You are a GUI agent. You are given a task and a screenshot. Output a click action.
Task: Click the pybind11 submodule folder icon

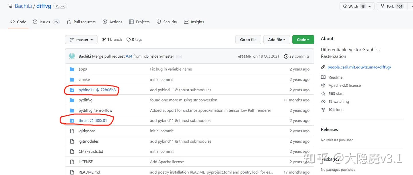(72, 90)
